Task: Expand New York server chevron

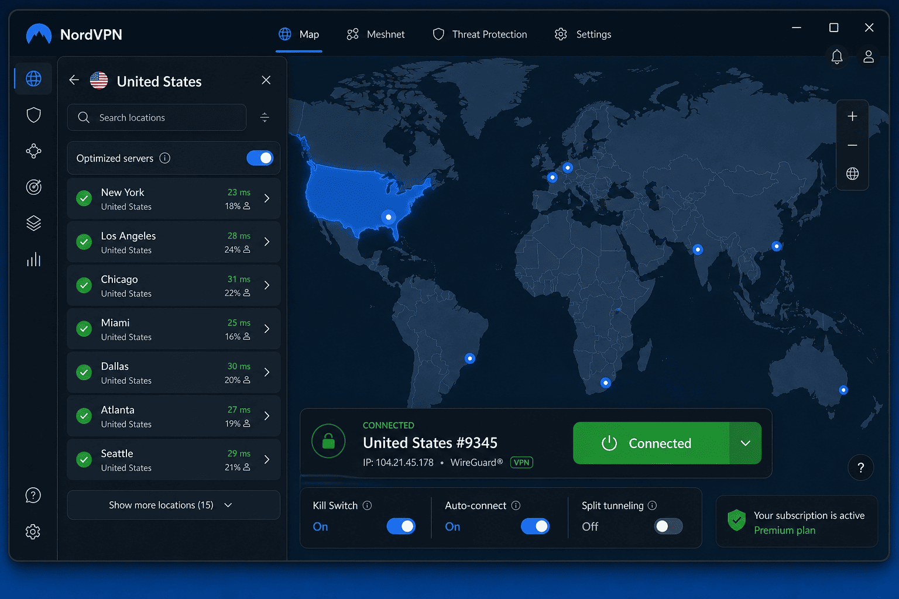Action: (267, 198)
